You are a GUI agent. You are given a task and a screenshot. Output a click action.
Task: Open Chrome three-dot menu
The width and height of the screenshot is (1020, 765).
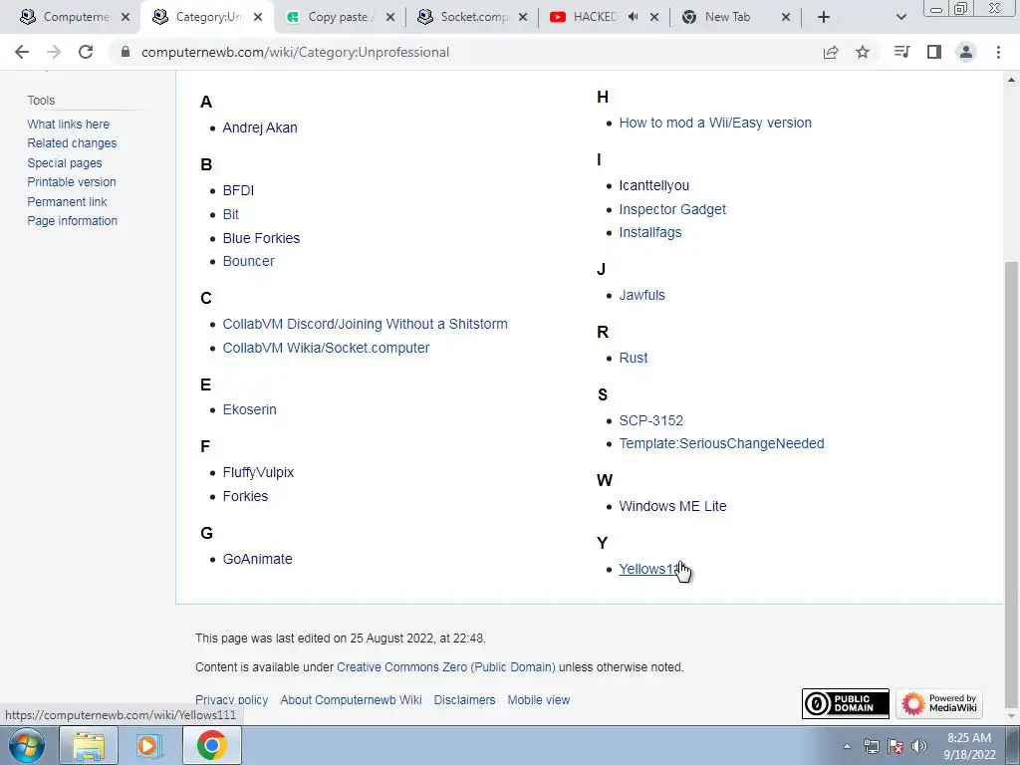pos(998,52)
